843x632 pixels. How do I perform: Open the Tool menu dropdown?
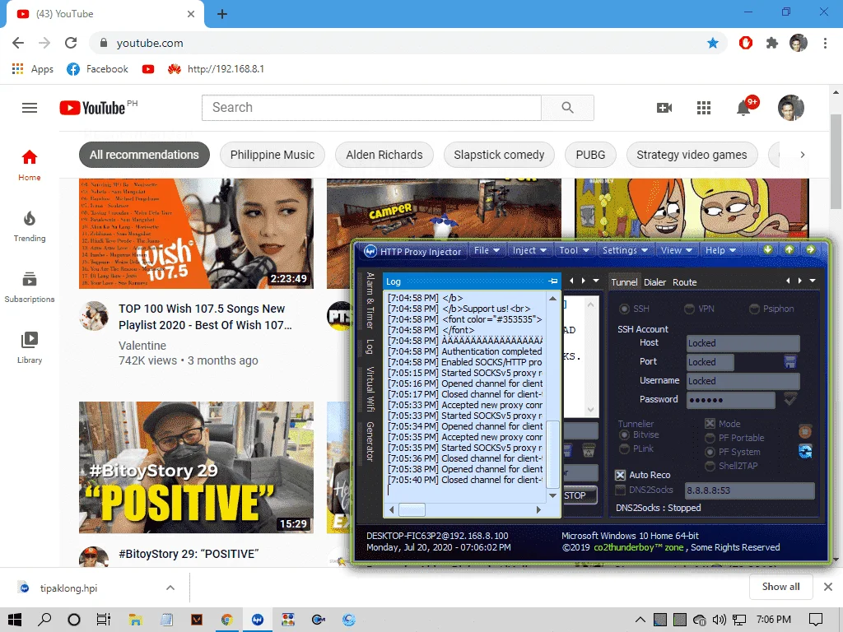(574, 250)
